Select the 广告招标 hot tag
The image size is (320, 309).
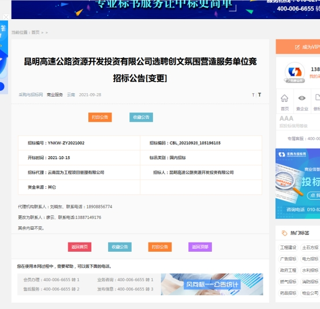tap(288, 259)
